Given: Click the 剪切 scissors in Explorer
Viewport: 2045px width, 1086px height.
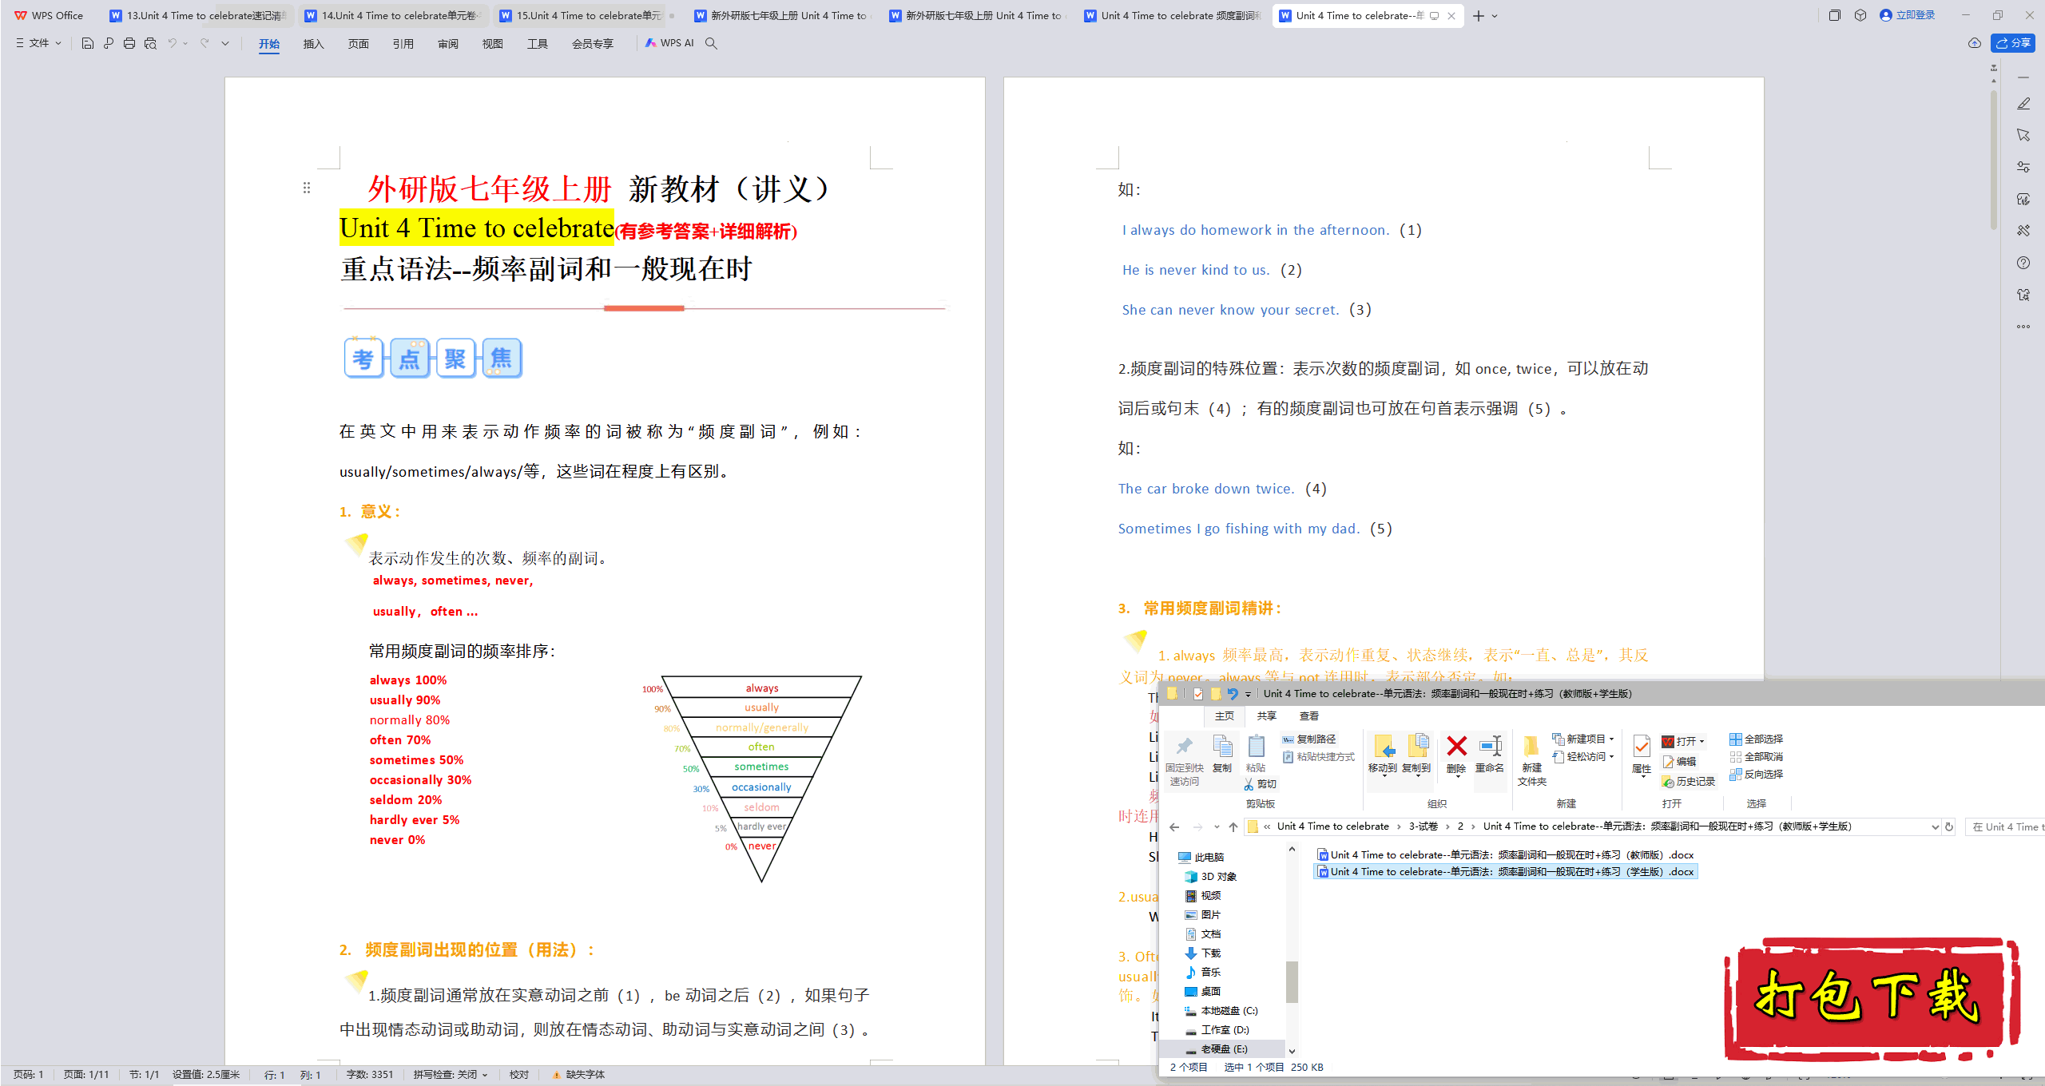Looking at the screenshot, I should click(x=1261, y=784).
